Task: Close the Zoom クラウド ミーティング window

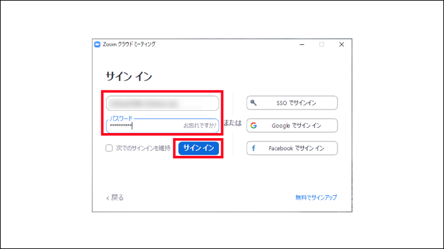Action: coord(341,44)
